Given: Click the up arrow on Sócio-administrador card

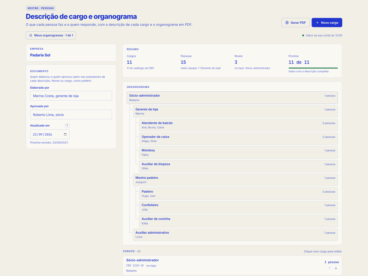Looking at the screenshot, I should (x=329, y=268).
